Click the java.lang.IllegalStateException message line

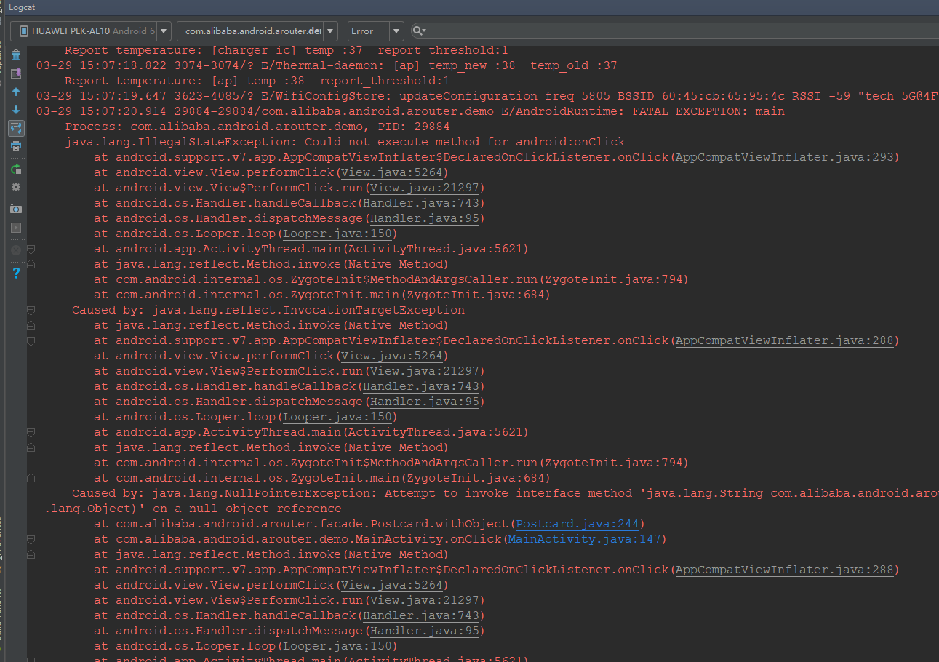pyautogui.click(x=345, y=142)
